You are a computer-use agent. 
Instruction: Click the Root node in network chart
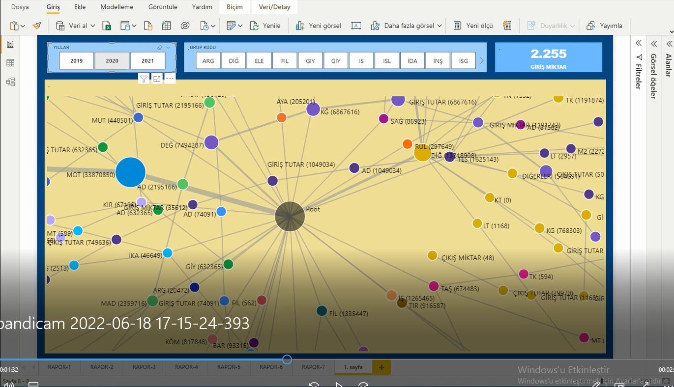click(290, 216)
